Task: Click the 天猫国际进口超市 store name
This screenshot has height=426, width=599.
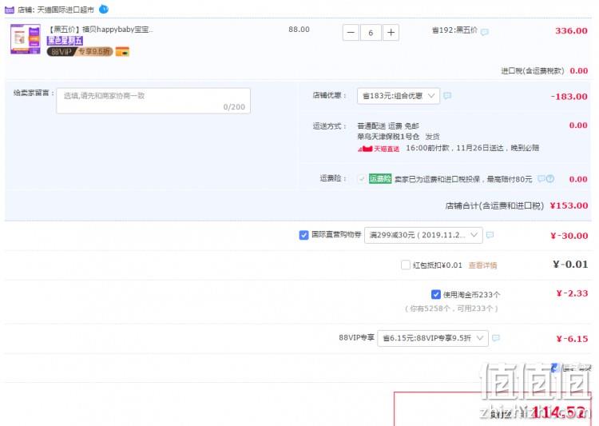Action: pyautogui.click(x=65, y=10)
